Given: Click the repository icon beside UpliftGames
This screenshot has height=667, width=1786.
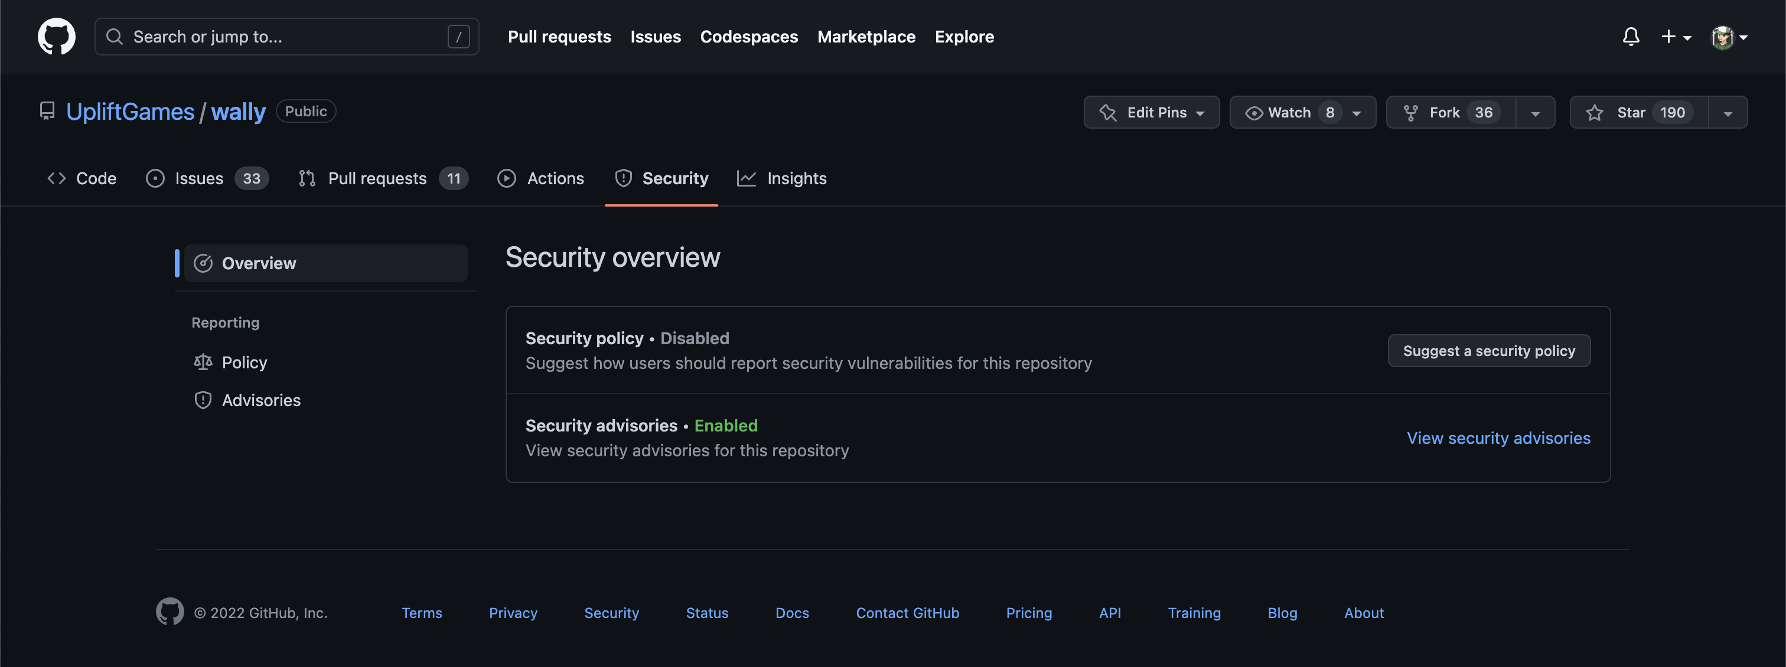Looking at the screenshot, I should point(47,112).
